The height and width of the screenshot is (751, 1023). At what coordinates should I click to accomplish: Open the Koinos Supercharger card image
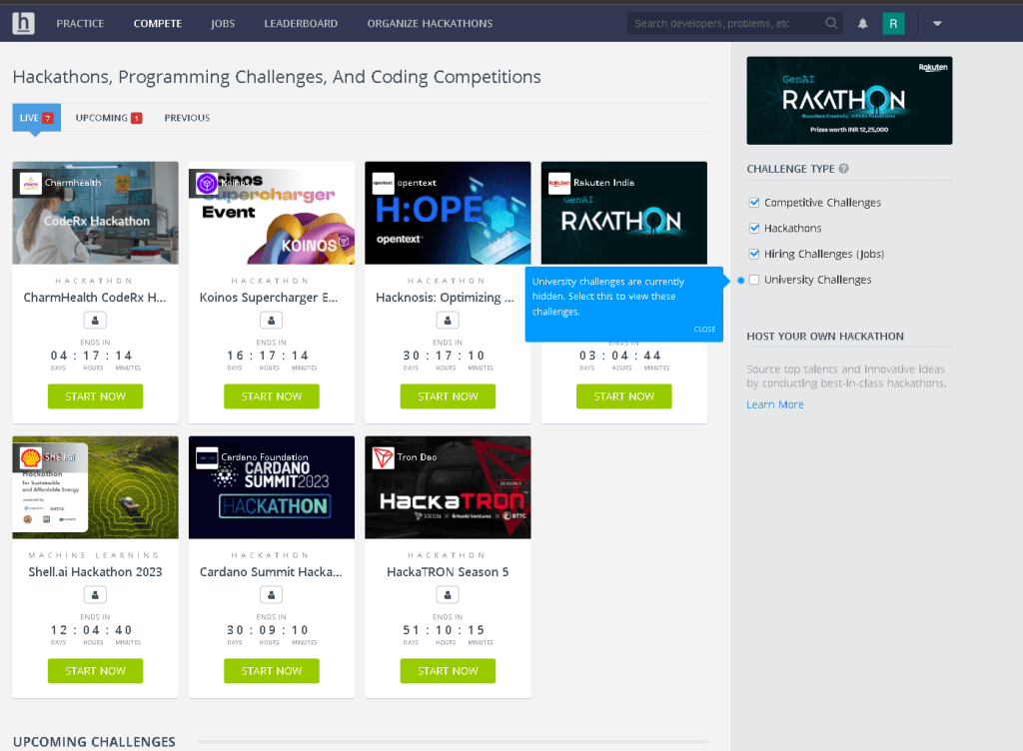tap(272, 213)
